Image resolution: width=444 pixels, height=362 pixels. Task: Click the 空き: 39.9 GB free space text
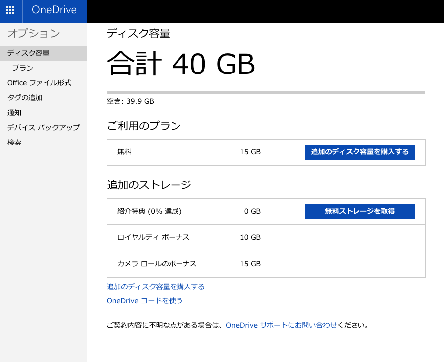coord(130,101)
